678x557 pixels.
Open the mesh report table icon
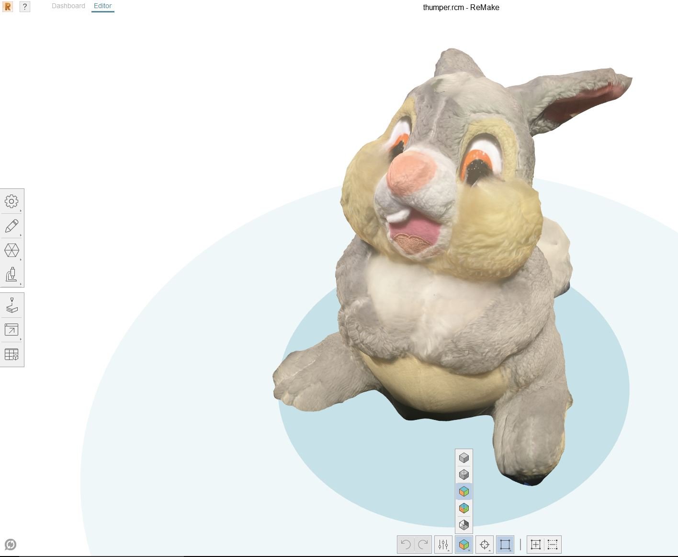pos(11,355)
